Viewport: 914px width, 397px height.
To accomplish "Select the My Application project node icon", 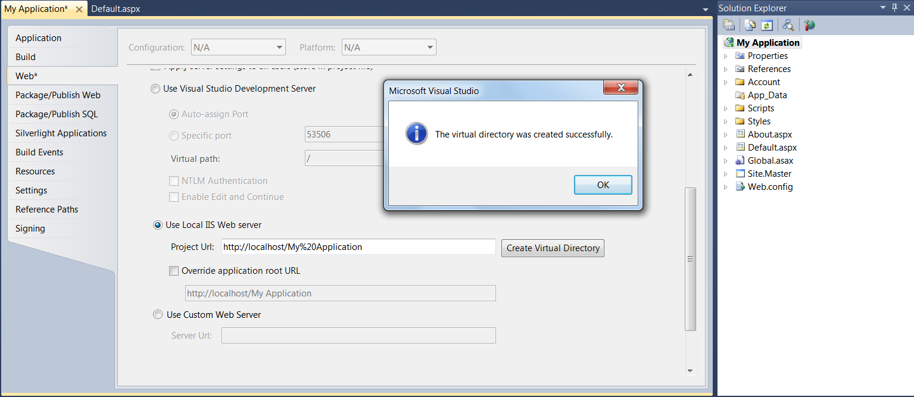I will (729, 43).
